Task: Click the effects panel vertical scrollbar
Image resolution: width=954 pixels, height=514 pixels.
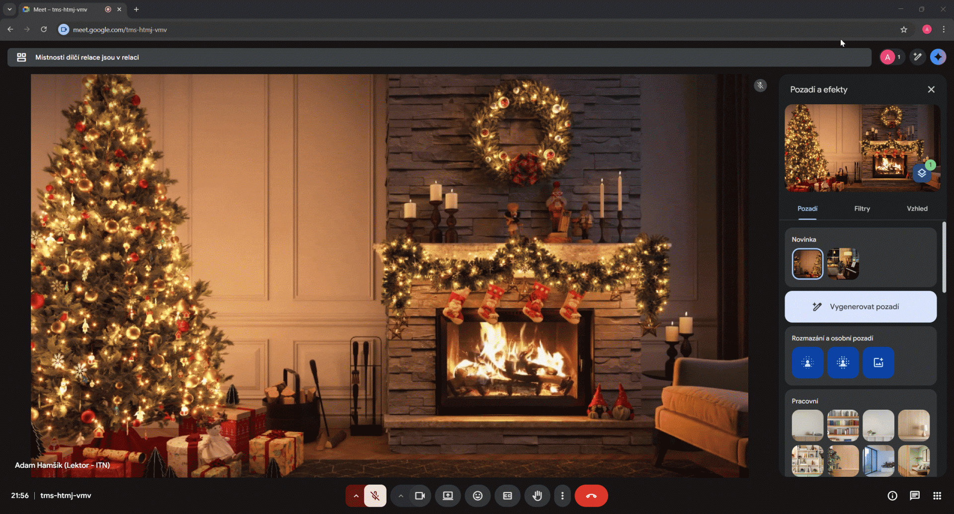Action: tap(944, 258)
